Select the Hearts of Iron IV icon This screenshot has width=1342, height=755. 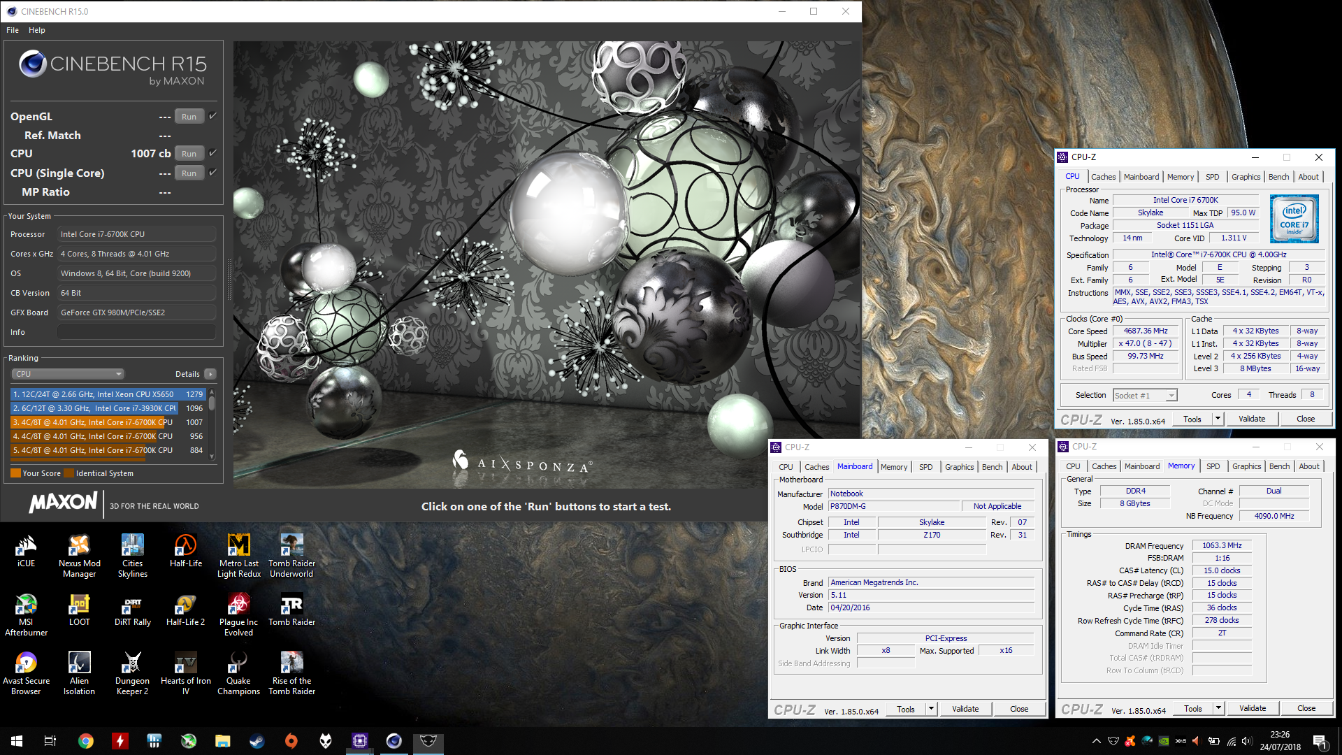[186, 673]
